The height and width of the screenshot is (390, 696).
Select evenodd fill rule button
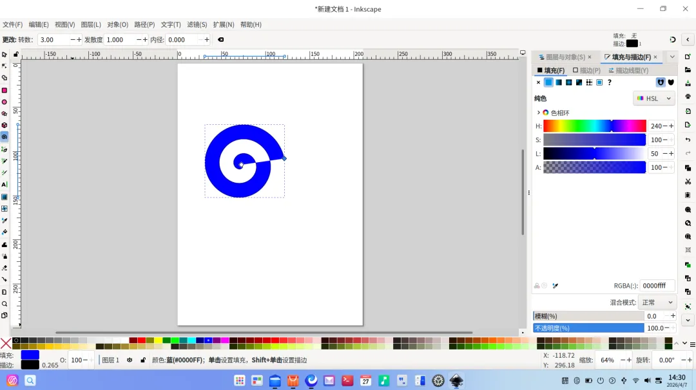point(661,82)
